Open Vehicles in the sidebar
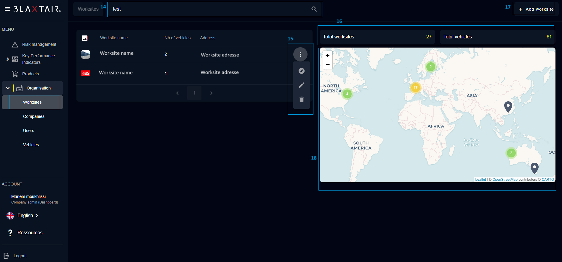 click(31, 145)
